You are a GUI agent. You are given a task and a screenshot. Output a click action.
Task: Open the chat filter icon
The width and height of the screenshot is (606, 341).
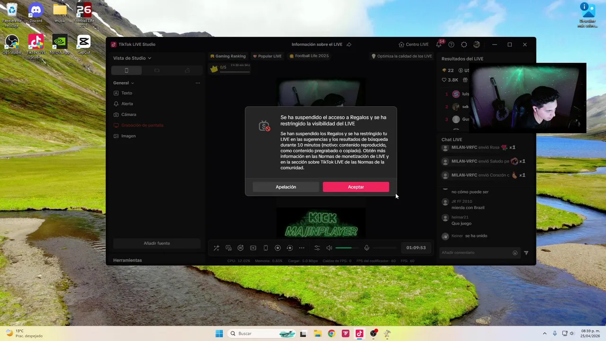[526, 253]
